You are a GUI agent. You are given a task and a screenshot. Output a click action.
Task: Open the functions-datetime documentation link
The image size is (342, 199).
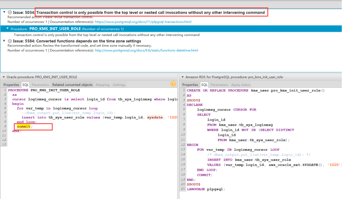pos(146,50)
